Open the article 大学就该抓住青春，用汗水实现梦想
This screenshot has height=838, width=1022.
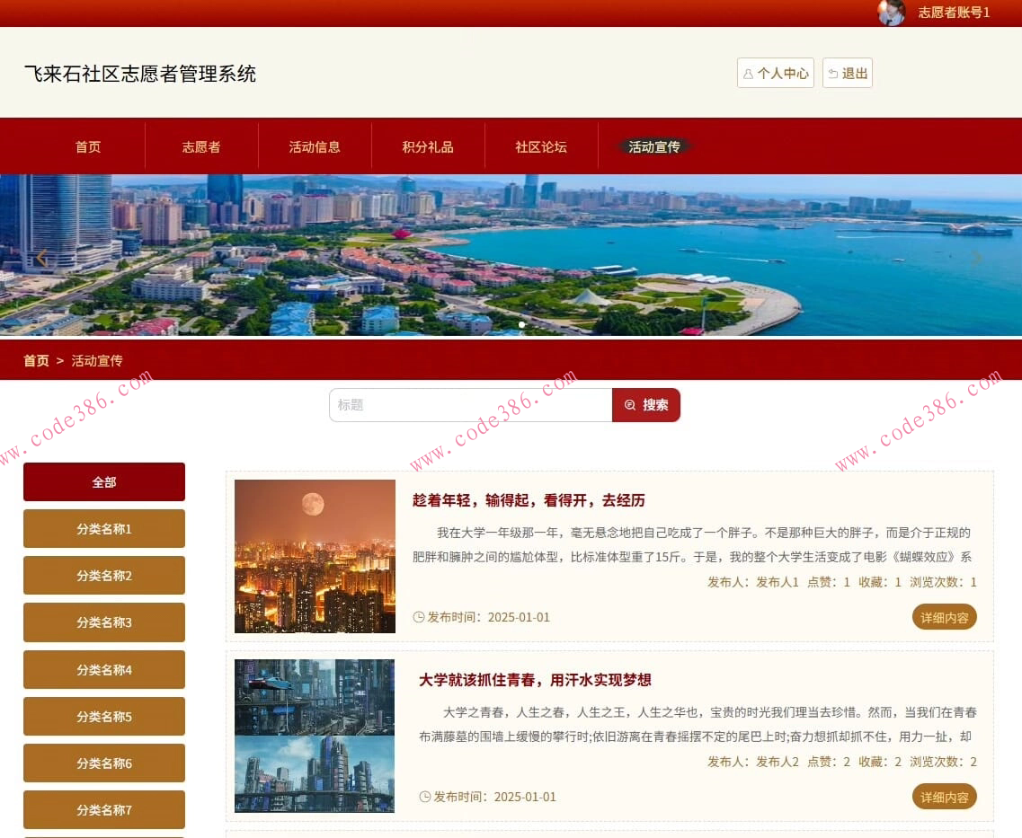point(535,680)
